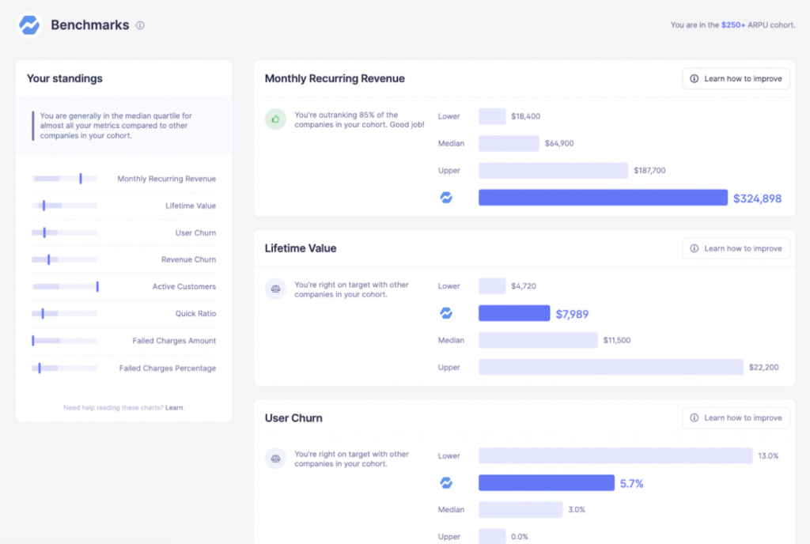The image size is (810, 544).
Task: Click the Baremetrics logo beside Benchmarks heading
Action: (28, 25)
